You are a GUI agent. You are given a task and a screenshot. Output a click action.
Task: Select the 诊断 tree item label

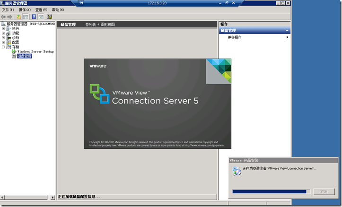[x=16, y=38]
